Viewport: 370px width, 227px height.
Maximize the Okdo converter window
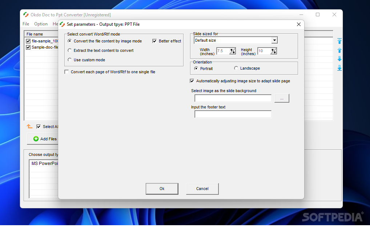(318, 15)
